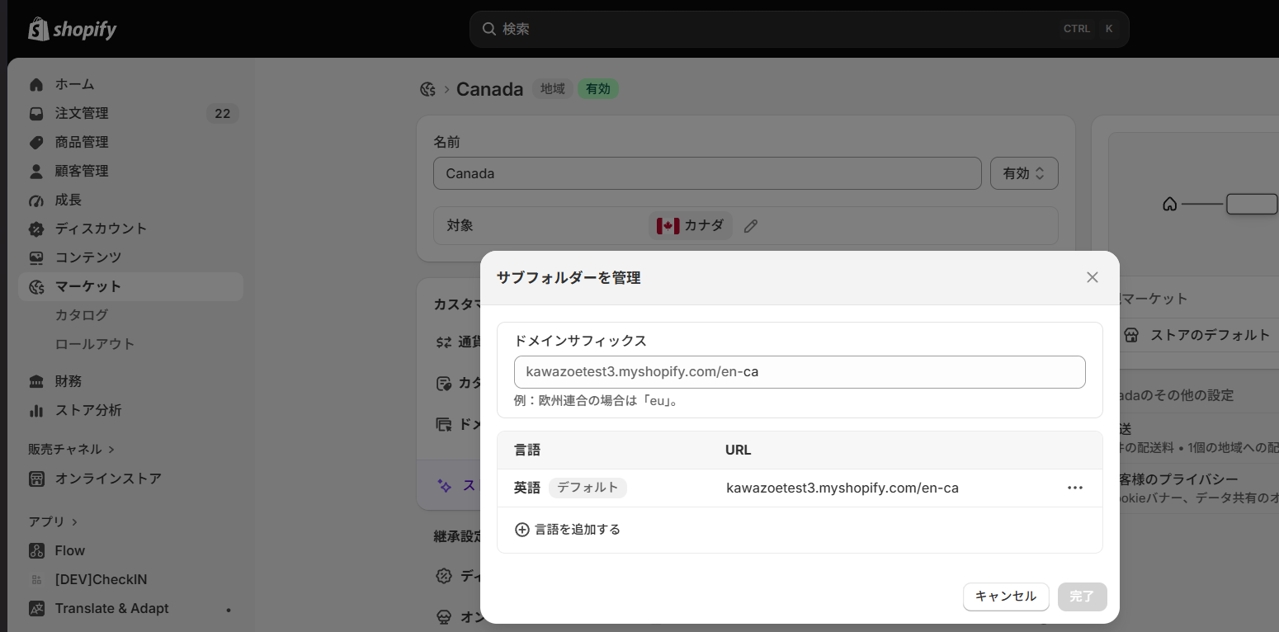Click the キャンセル button

1006,597
